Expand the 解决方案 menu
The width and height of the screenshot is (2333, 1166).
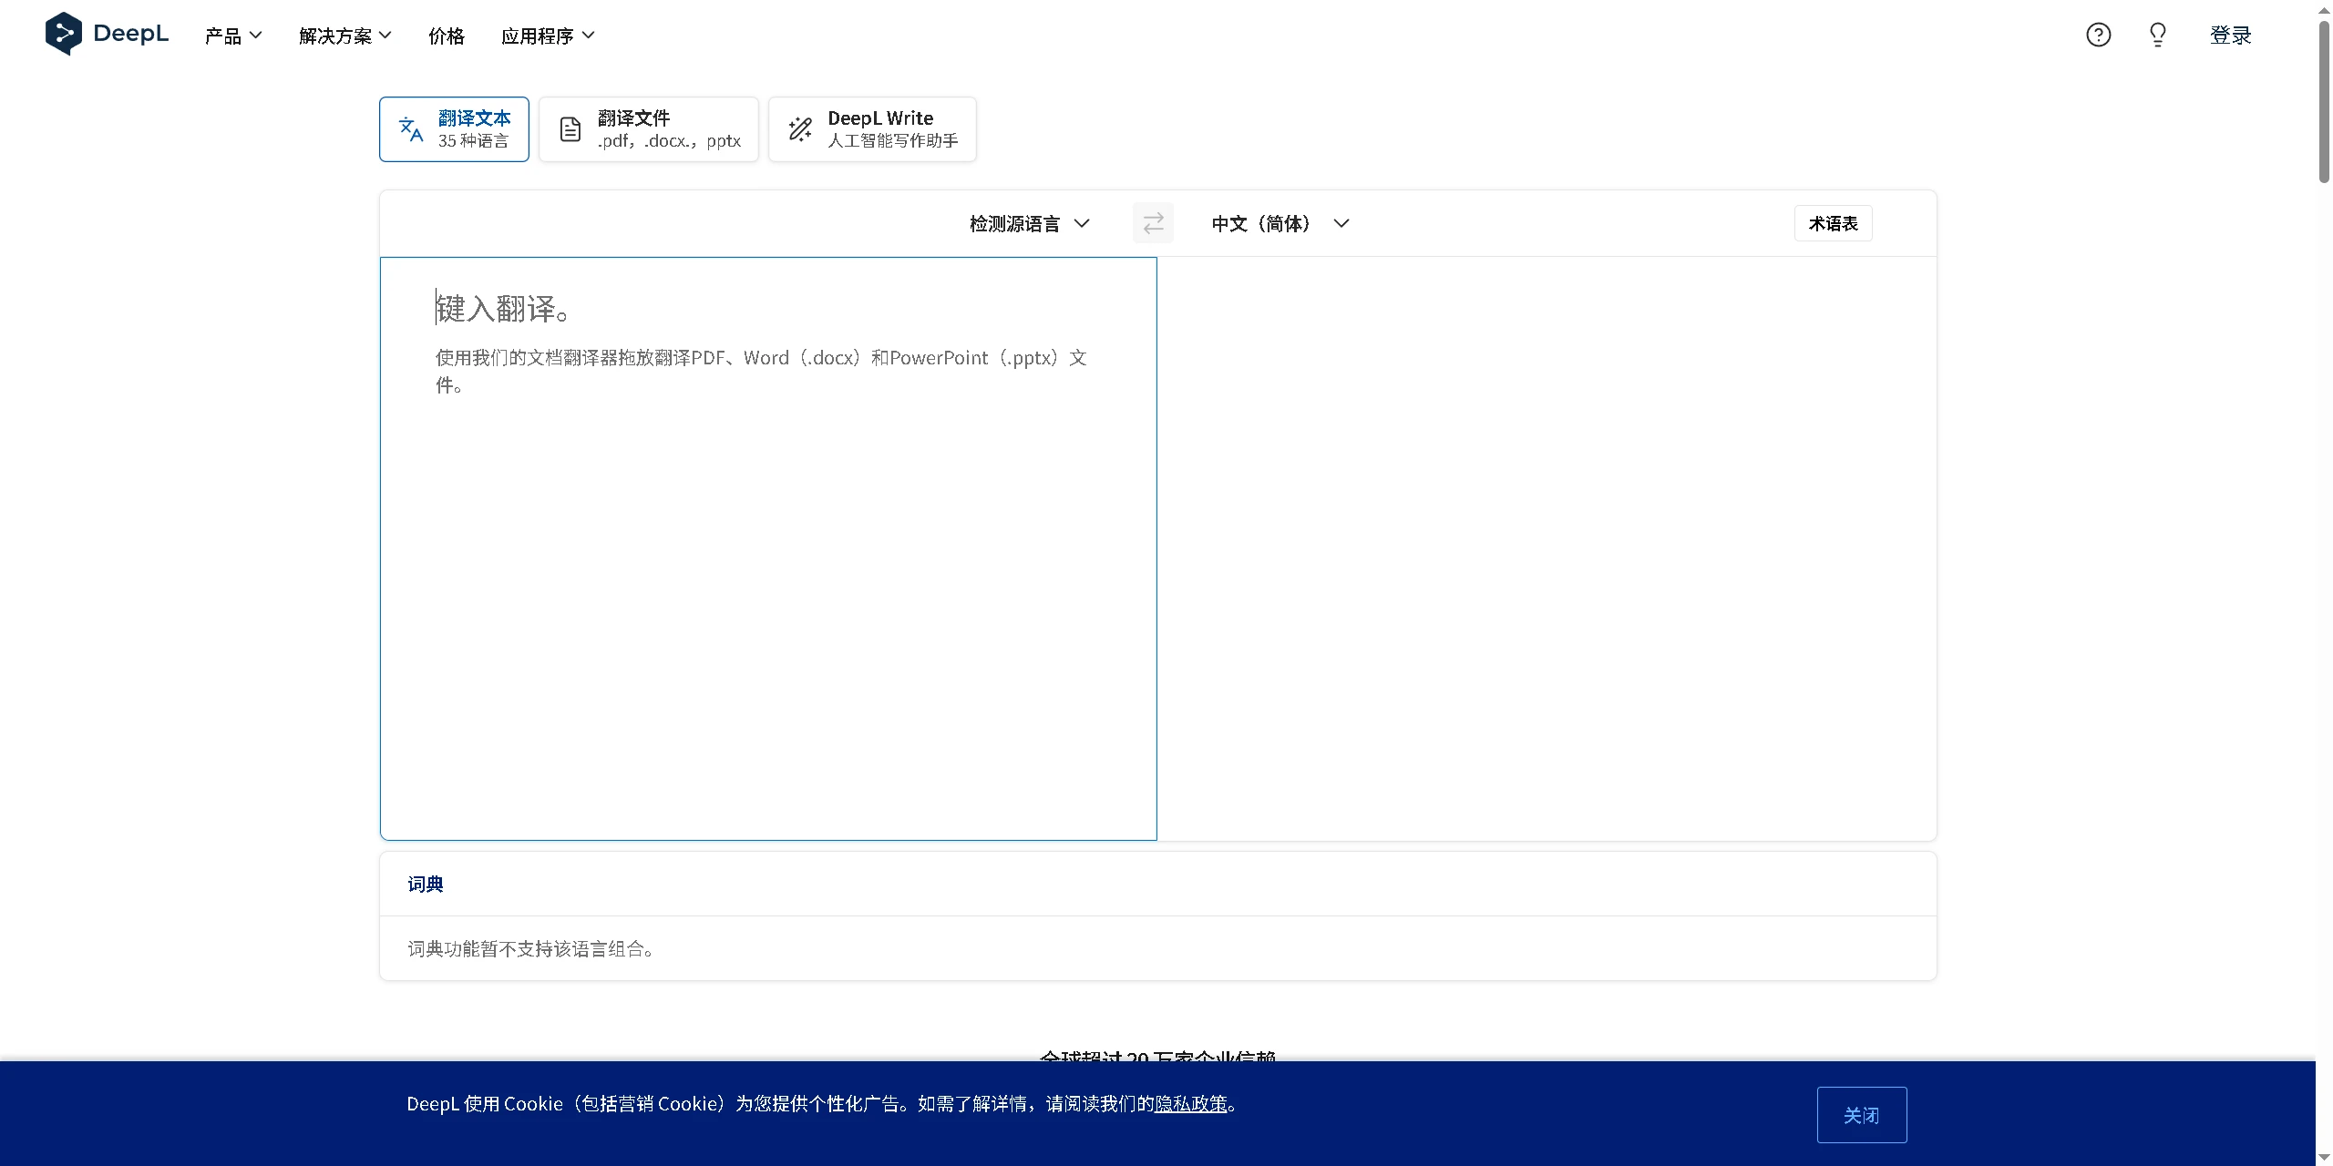click(x=345, y=36)
